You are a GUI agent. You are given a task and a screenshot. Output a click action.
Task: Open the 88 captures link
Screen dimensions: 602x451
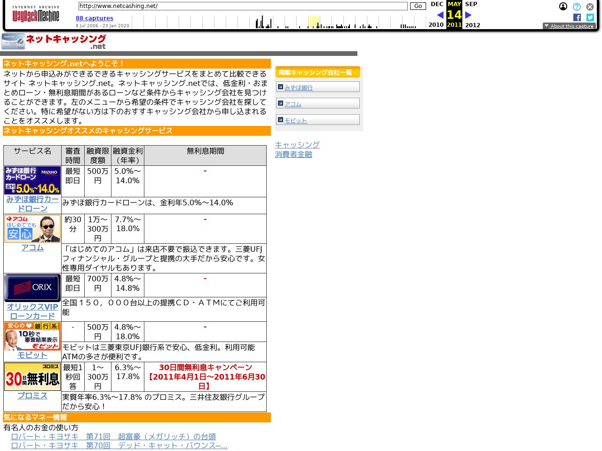(95, 18)
